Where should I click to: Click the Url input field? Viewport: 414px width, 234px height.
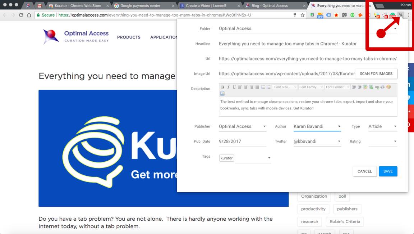(x=308, y=59)
